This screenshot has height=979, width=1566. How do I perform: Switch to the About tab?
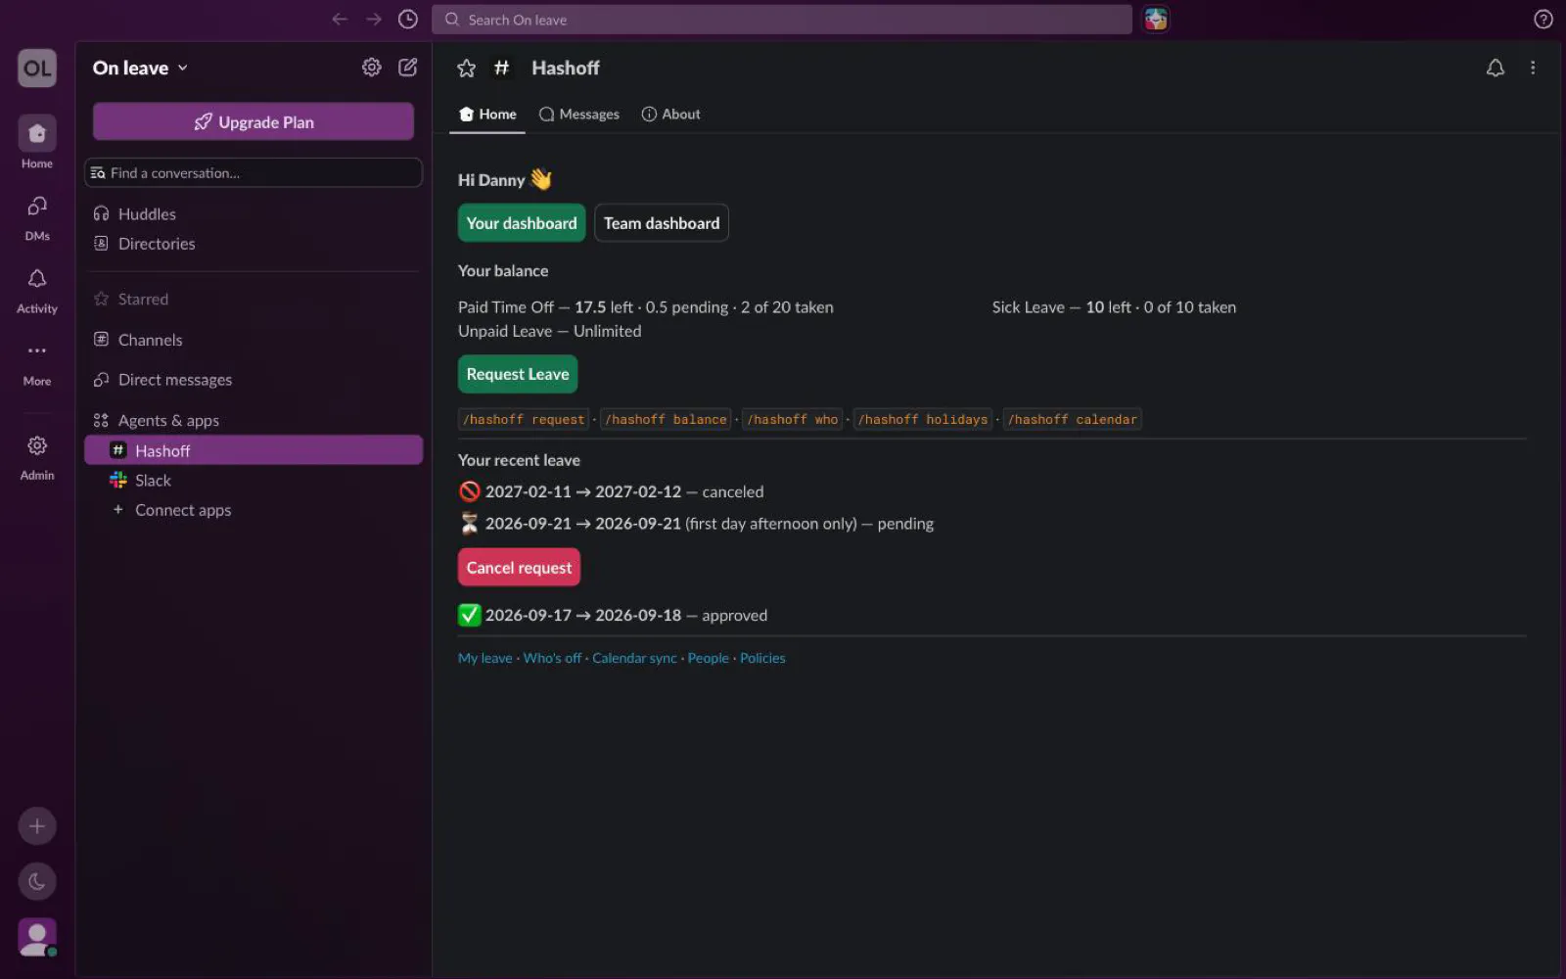(x=671, y=115)
